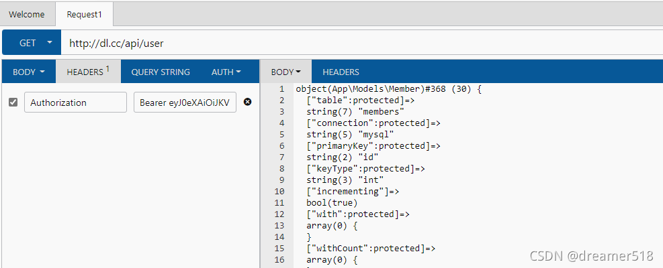Click the ["primaryKey":protected]=> line

click(x=373, y=146)
